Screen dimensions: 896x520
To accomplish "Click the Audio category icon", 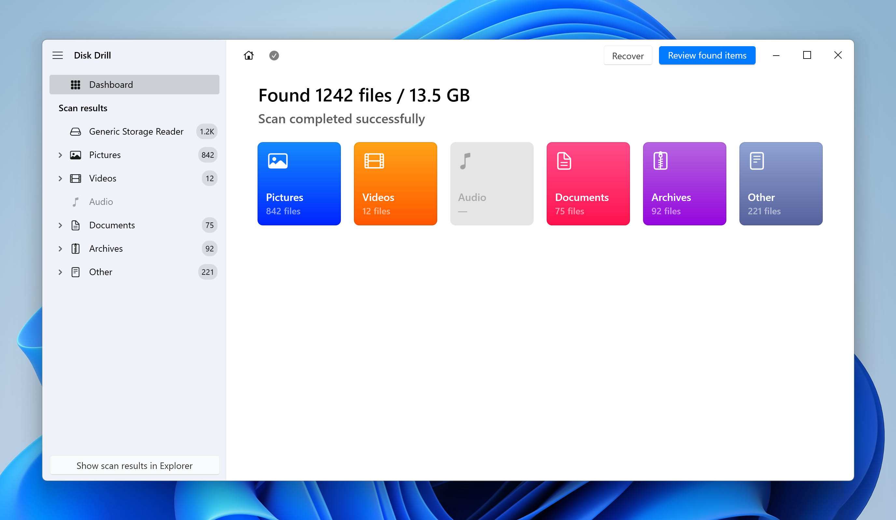I will 465,162.
